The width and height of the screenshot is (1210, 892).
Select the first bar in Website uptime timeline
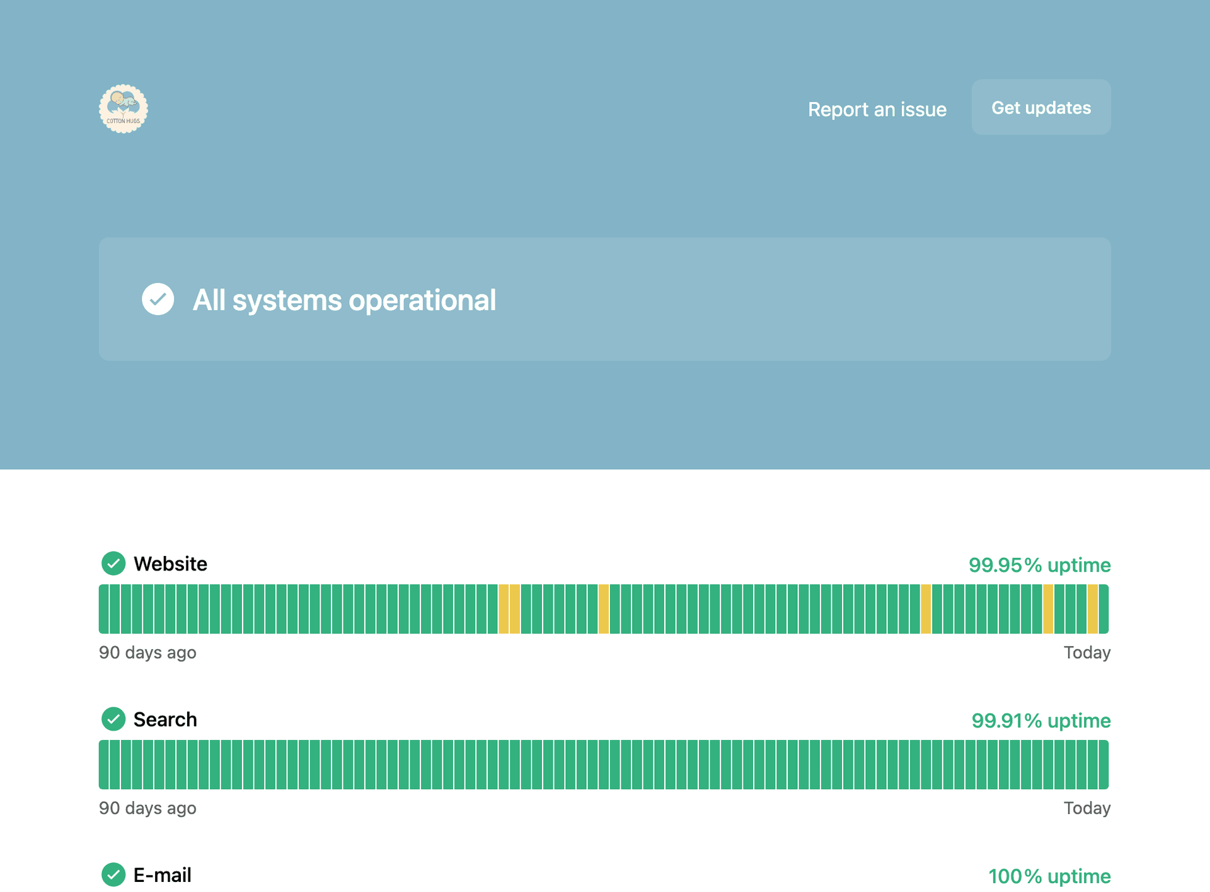(x=104, y=609)
